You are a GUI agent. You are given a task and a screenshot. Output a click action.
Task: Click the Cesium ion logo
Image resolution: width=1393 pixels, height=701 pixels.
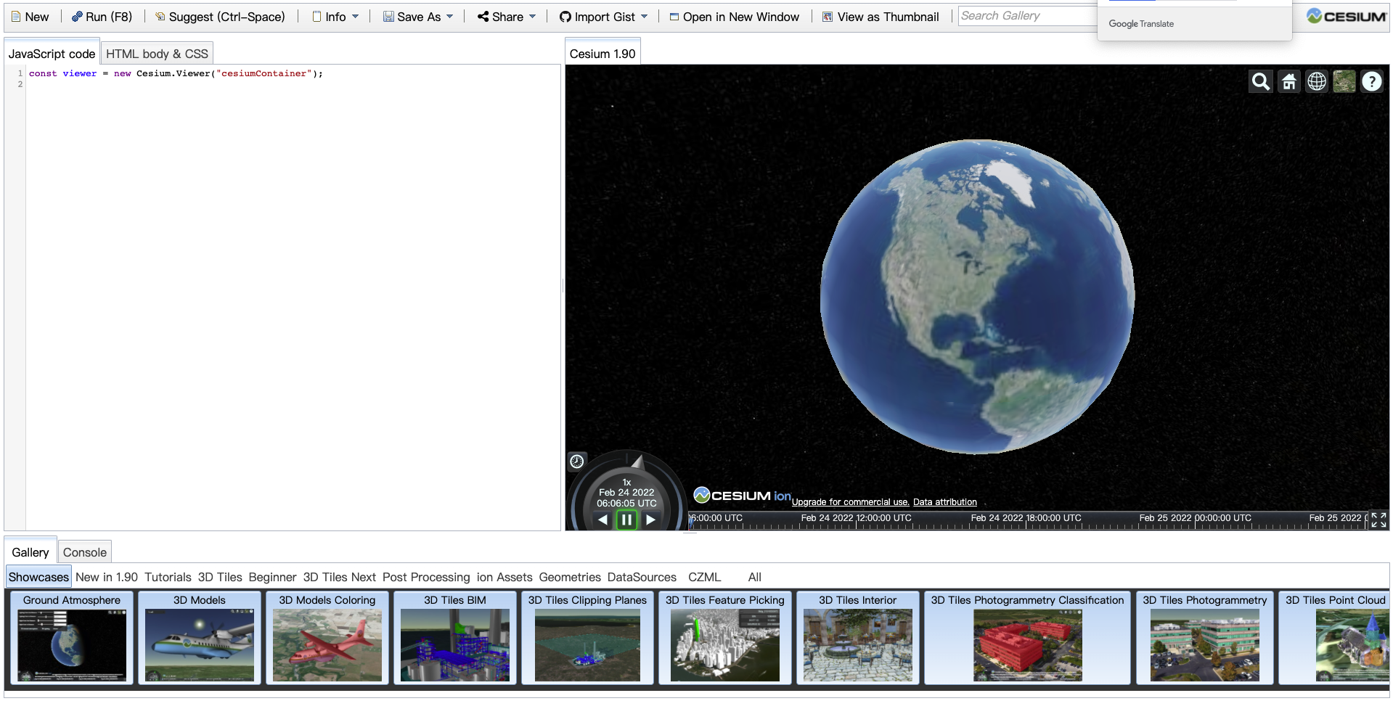click(x=742, y=496)
